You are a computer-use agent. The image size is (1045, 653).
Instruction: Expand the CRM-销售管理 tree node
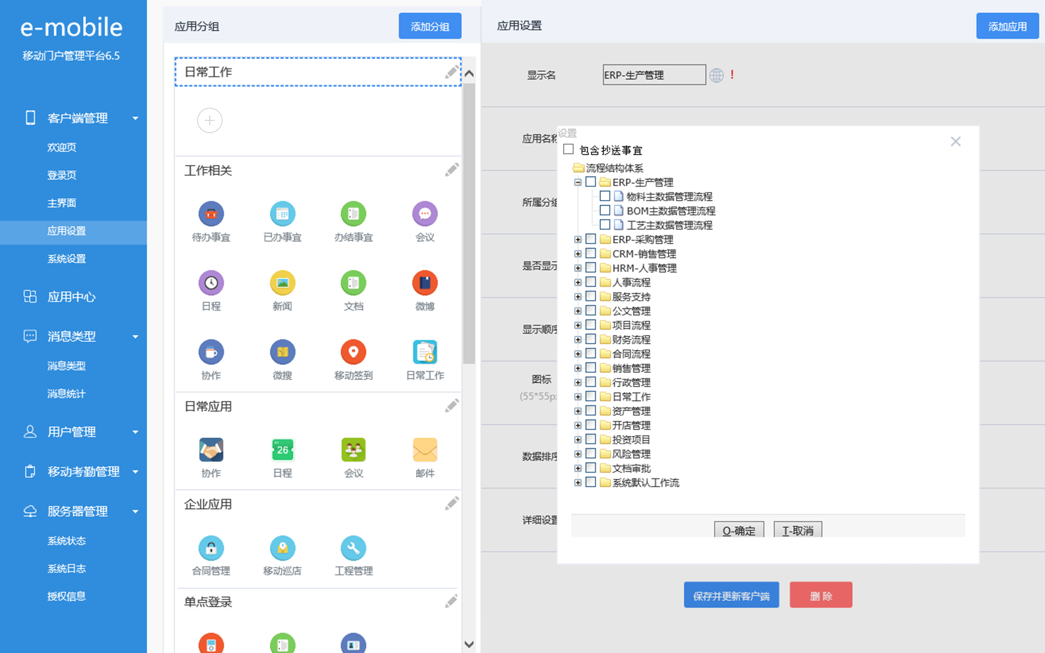578,253
